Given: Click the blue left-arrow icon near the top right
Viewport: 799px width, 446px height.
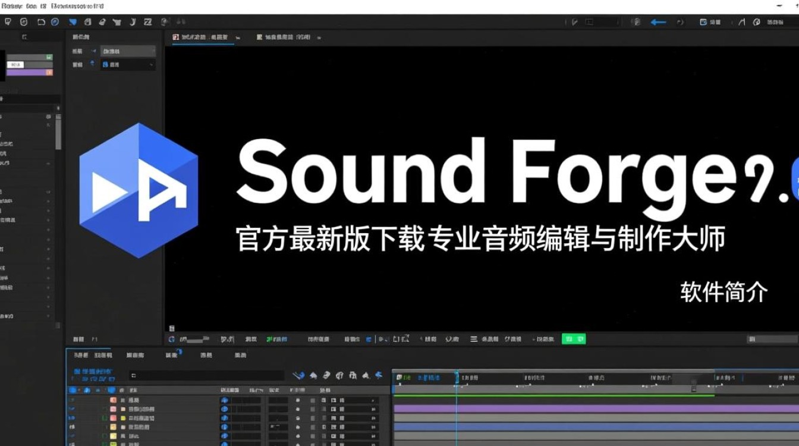Looking at the screenshot, I should click(x=656, y=22).
